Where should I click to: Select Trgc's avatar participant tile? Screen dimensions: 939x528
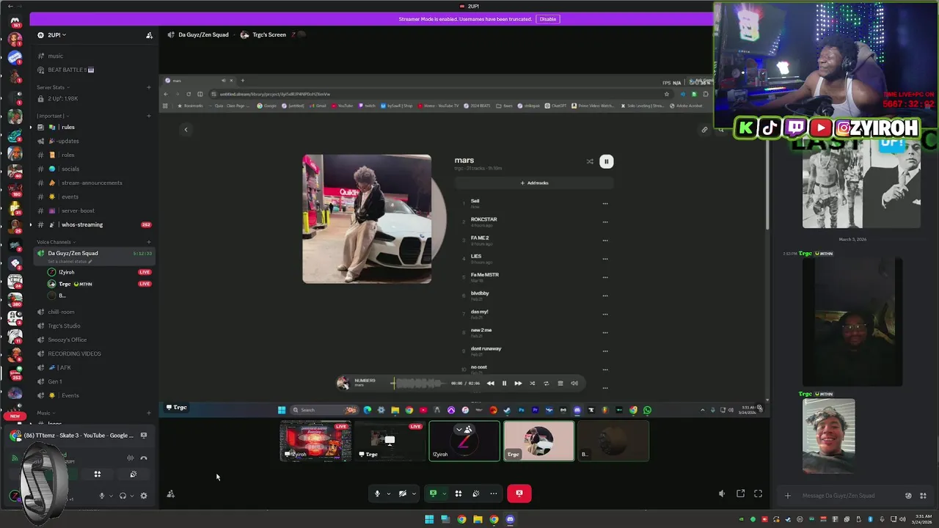[538, 441]
